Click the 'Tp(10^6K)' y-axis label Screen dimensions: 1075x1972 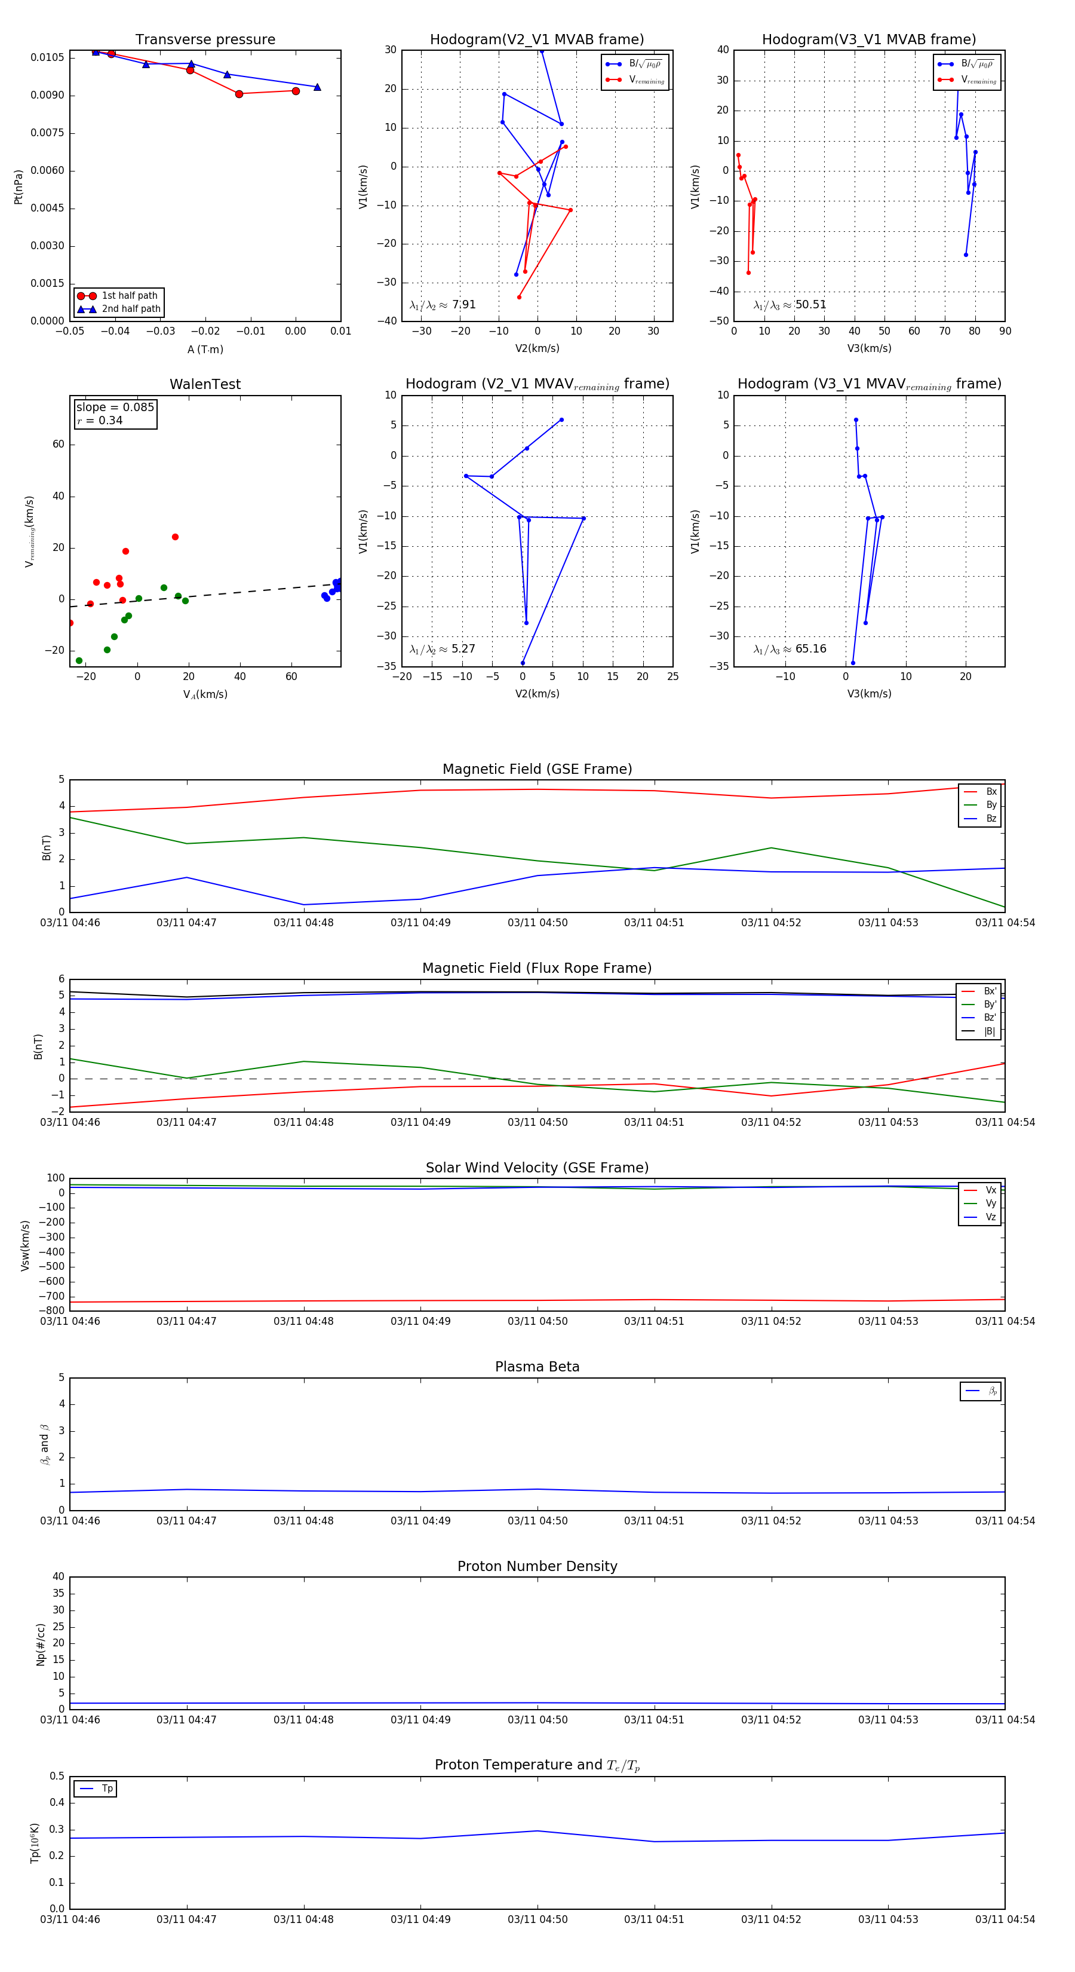[35, 1843]
